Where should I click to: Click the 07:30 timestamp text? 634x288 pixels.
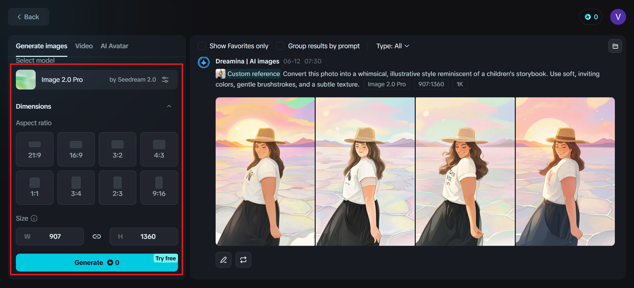(x=313, y=61)
